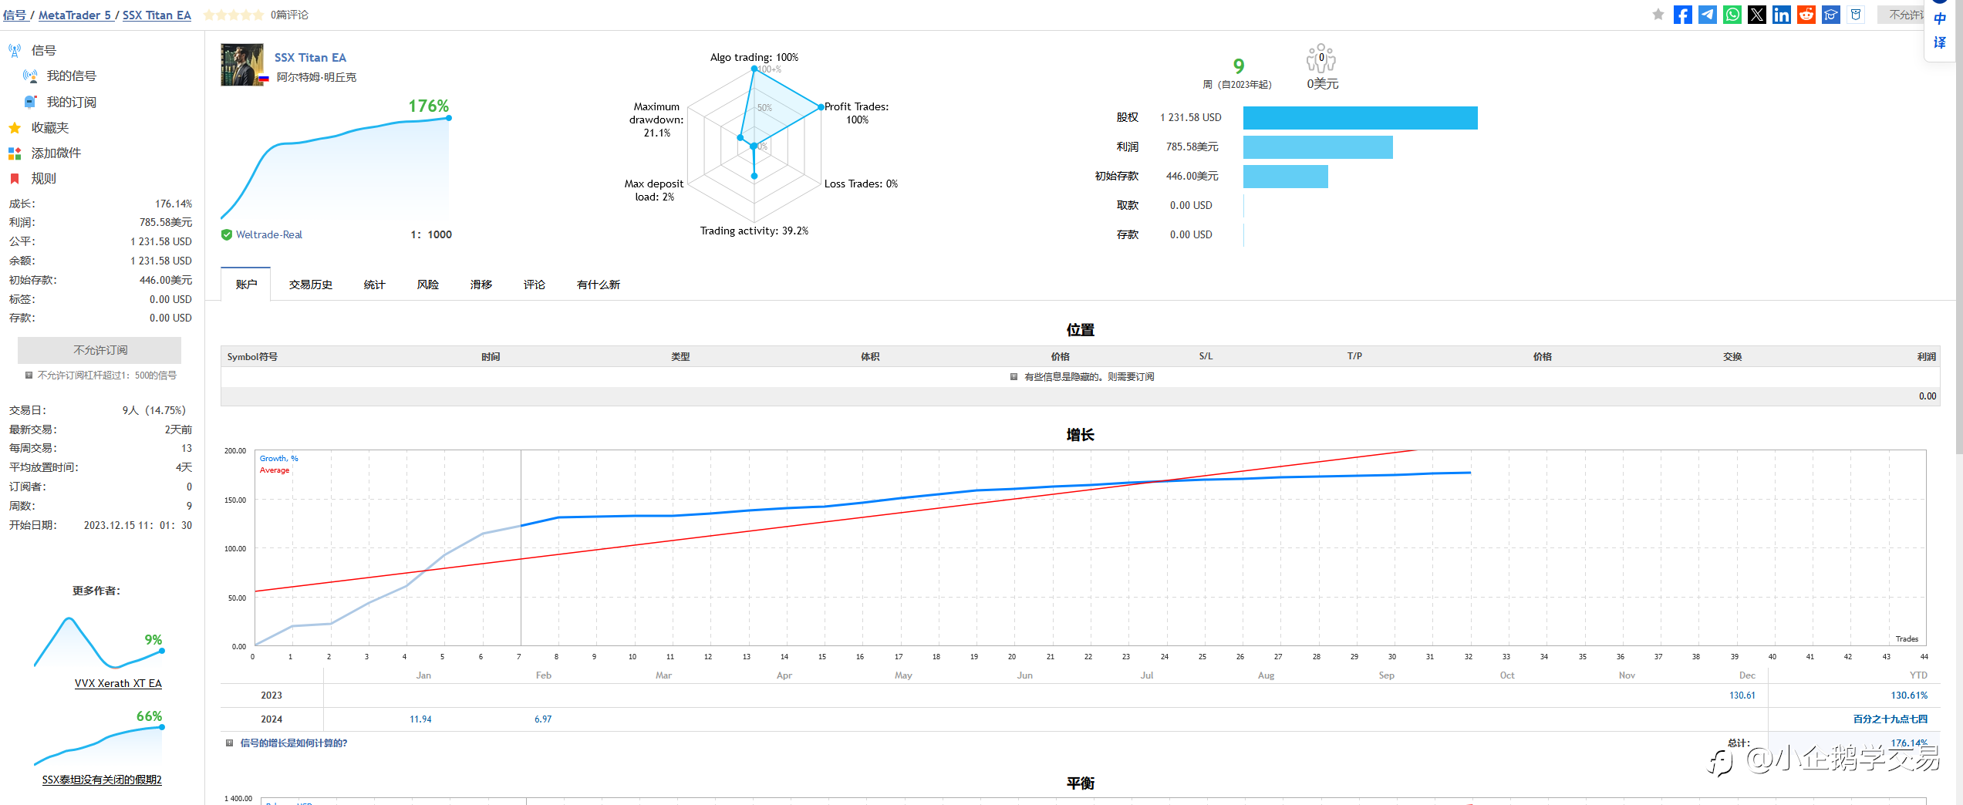Screen dimensions: 1963x805
Task: Open the 风险 tab
Action: coord(428,285)
